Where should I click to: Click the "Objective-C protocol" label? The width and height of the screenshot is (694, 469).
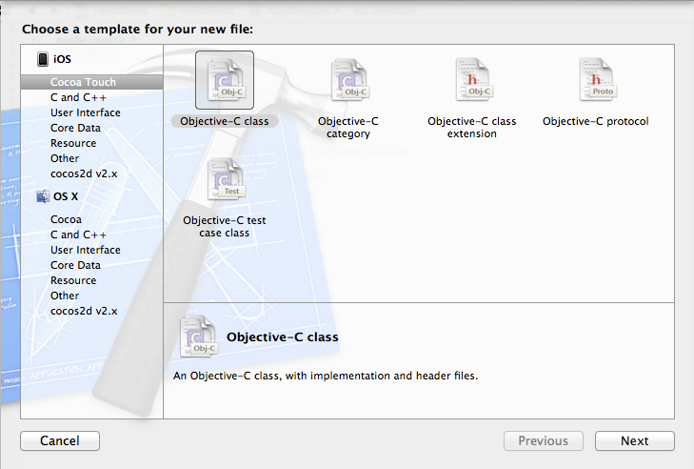(x=596, y=121)
